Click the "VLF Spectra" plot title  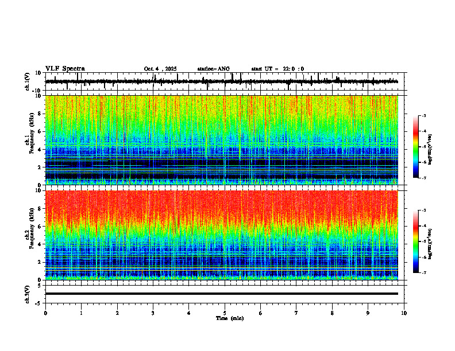pos(65,69)
